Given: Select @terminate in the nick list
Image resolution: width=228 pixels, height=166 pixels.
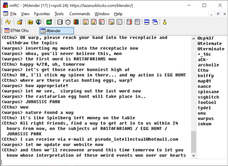Looking at the screenshot, I should click(211, 49).
